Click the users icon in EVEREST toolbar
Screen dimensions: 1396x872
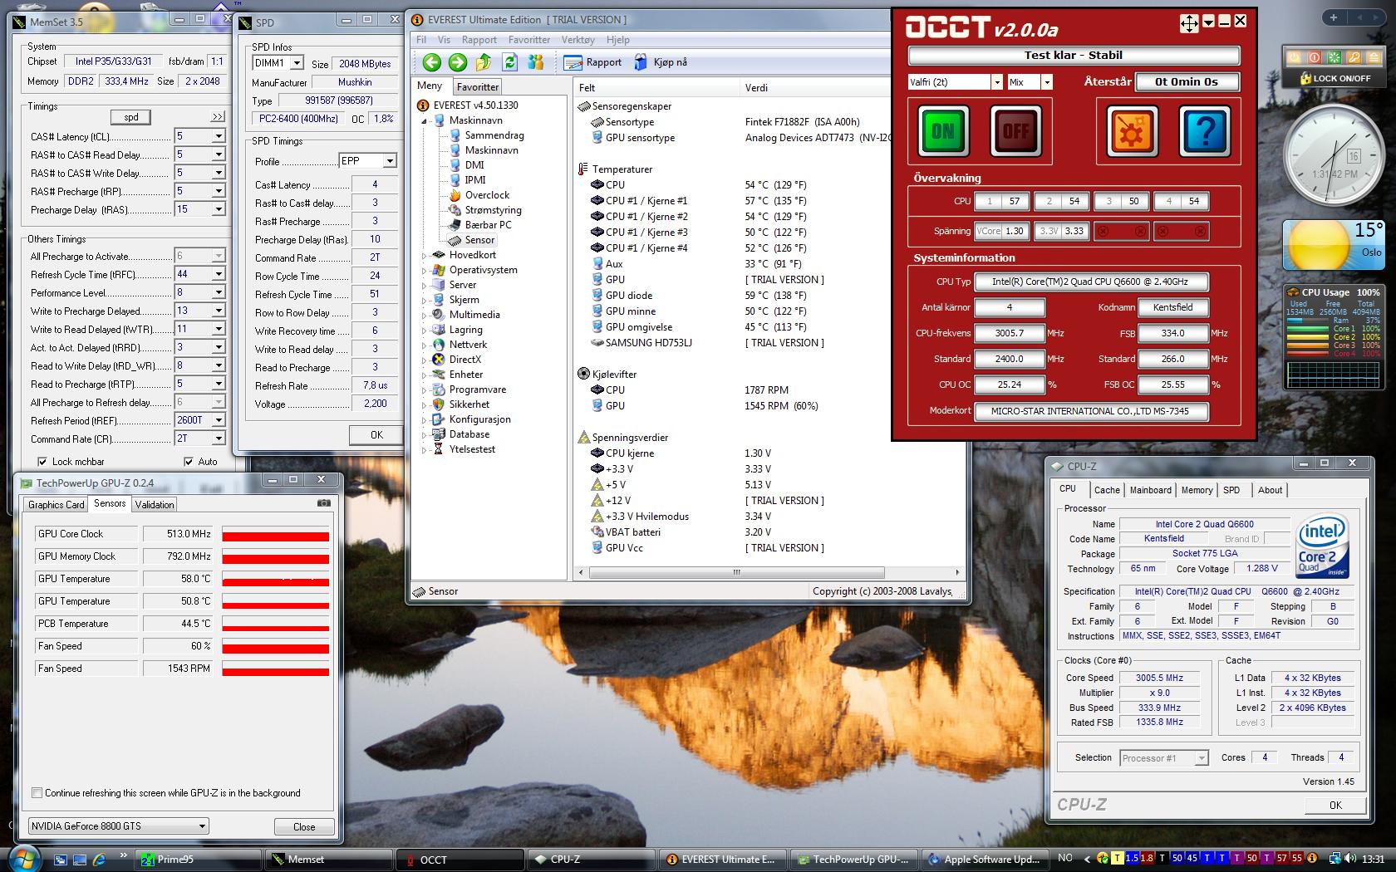pyautogui.click(x=535, y=62)
